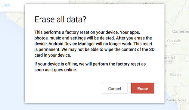Click the factory reset warning paragraph
This screenshot has height=110, width=189.
pos(94,44)
